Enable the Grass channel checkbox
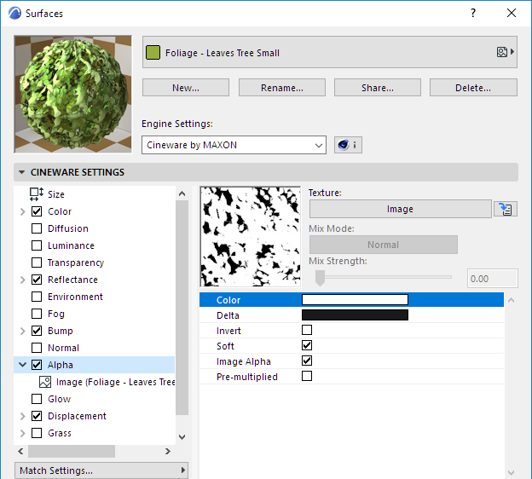Image resolution: width=532 pixels, height=479 pixels. [37, 433]
